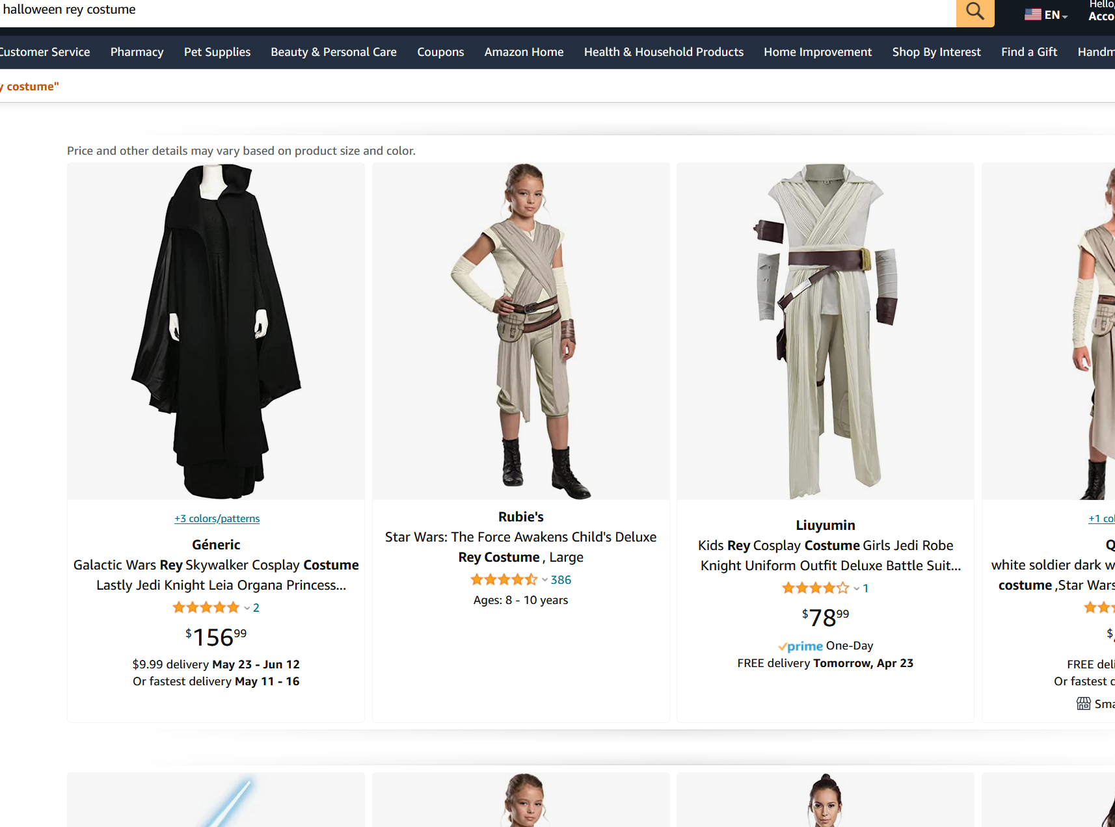Click the Small Business storefront icon
Screen dimensions: 1115x827
[x=1083, y=704]
